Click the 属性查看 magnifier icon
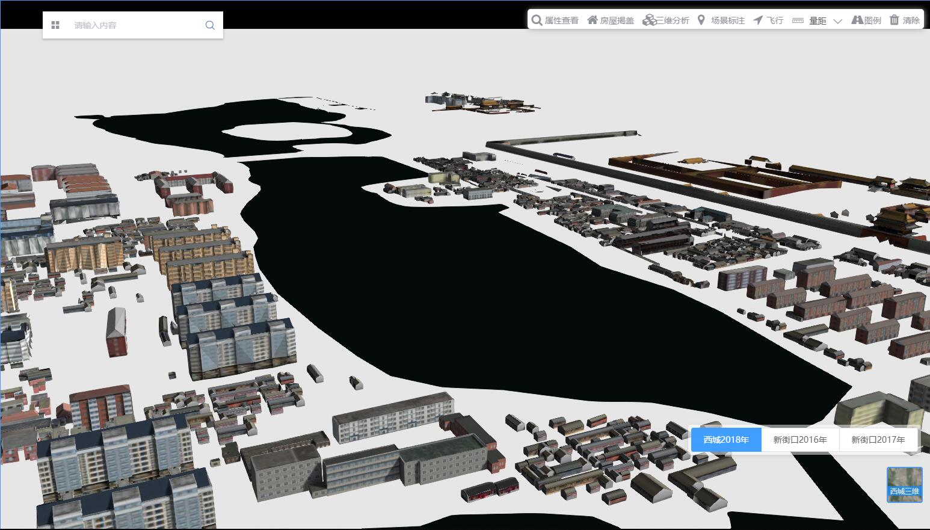The height and width of the screenshot is (530, 930). pos(537,20)
